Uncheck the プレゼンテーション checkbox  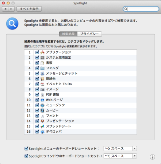(x=37, y=121)
